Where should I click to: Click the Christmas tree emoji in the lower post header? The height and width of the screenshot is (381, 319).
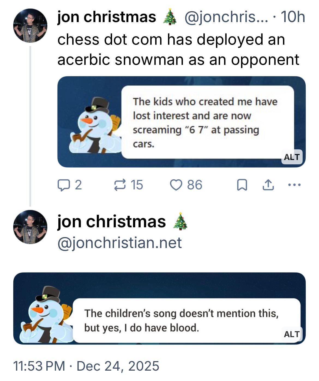point(180,221)
